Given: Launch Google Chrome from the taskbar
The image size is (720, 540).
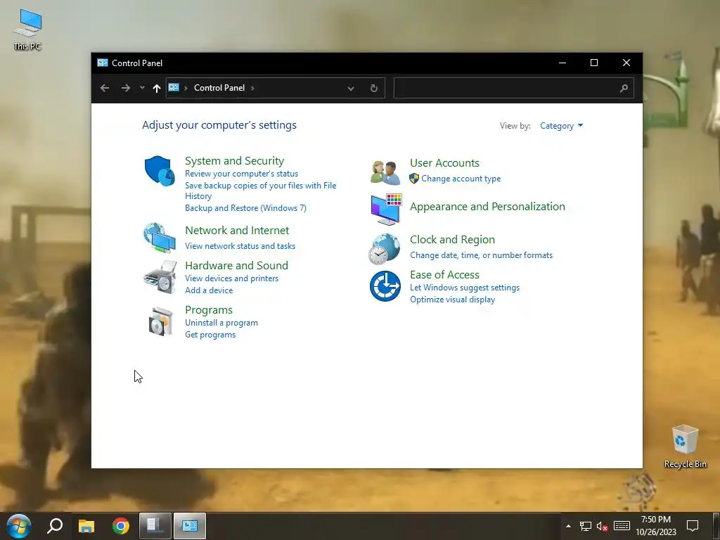Looking at the screenshot, I should click(x=121, y=526).
